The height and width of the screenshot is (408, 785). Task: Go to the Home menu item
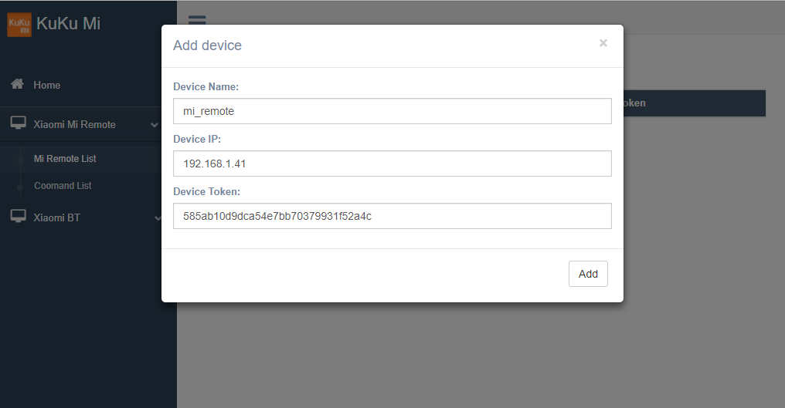tap(47, 85)
